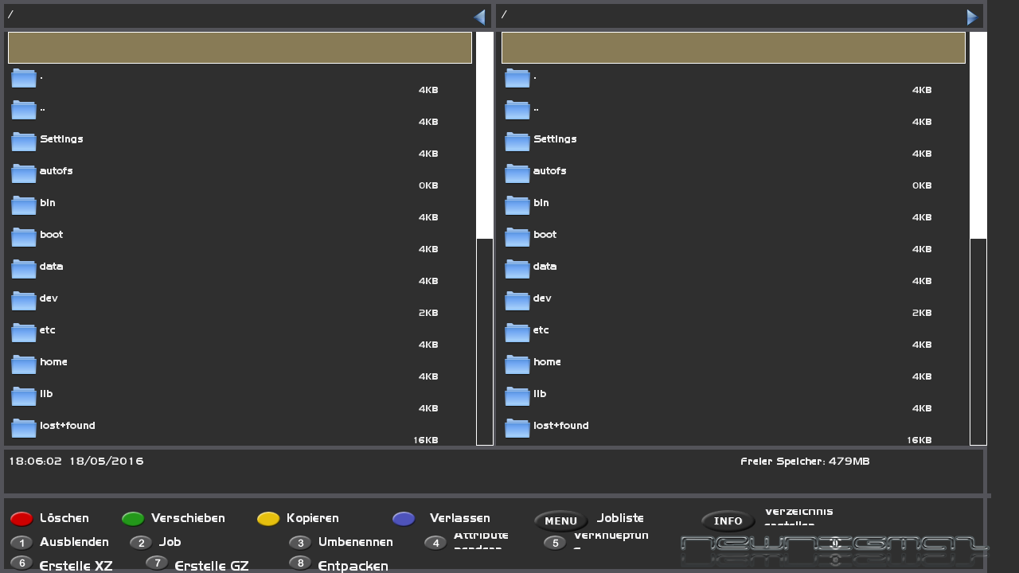Viewport: 1019px width, 573px height.
Task: Click the number 1 Ausblenden icon
Action: (21, 543)
